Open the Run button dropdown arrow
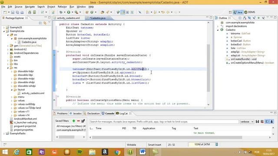Viewport: 278px width, 156px height. [x=73, y=12]
